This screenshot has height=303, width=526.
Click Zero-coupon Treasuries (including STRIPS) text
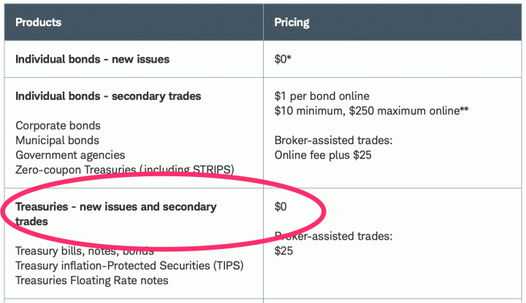tap(124, 170)
